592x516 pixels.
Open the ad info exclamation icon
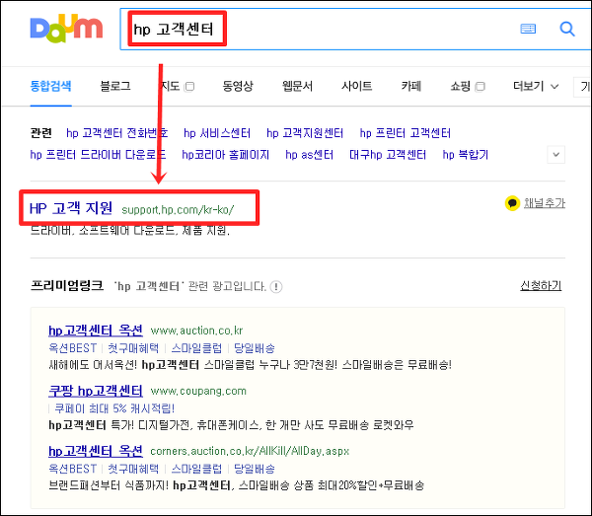[276, 286]
